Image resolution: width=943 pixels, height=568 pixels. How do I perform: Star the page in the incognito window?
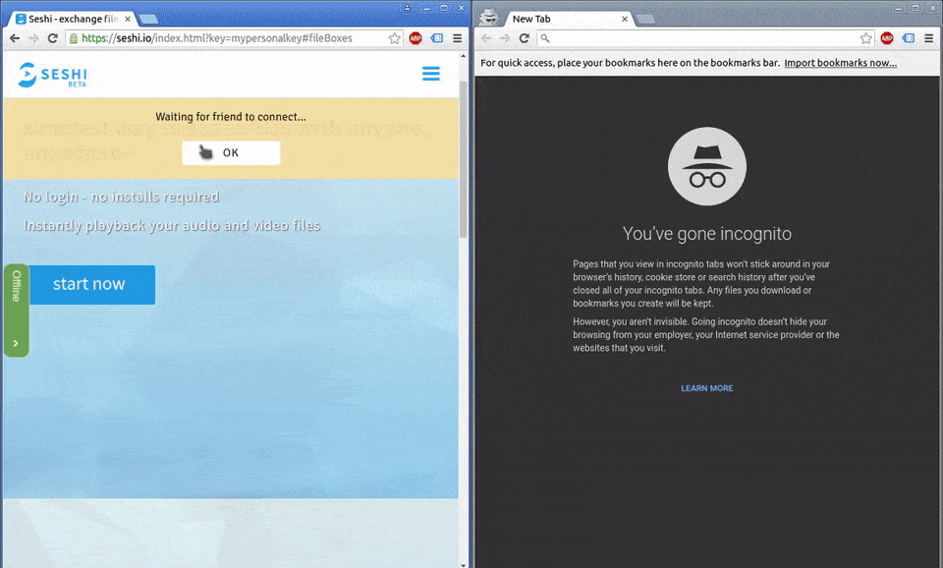pyautogui.click(x=865, y=38)
